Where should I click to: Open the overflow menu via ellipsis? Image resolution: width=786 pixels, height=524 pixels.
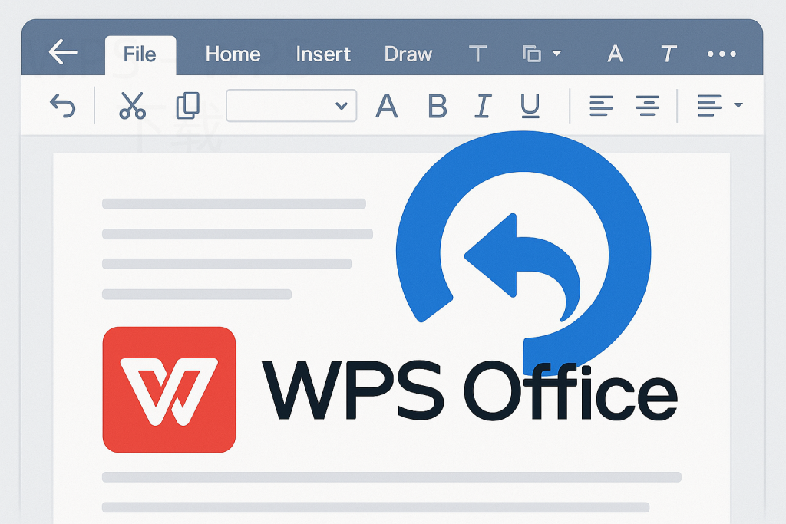722,54
